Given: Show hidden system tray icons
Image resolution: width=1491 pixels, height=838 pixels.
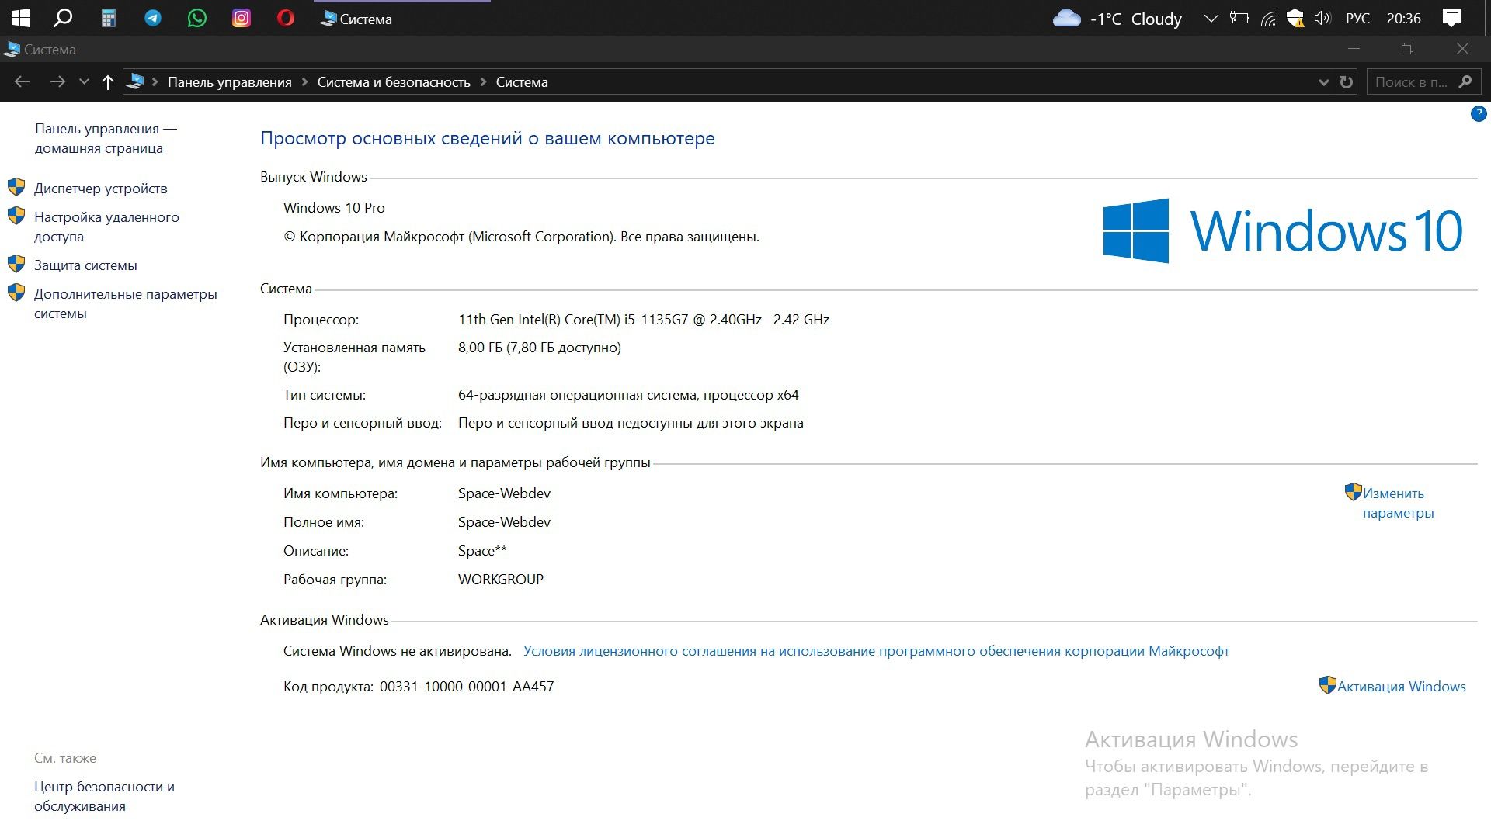Looking at the screenshot, I should pyautogui.click(x=1211, y=18).
